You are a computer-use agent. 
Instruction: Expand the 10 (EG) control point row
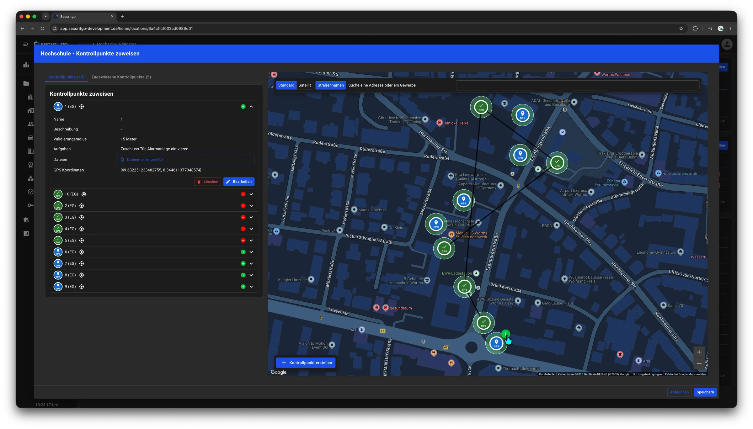[x=251, y=194]
